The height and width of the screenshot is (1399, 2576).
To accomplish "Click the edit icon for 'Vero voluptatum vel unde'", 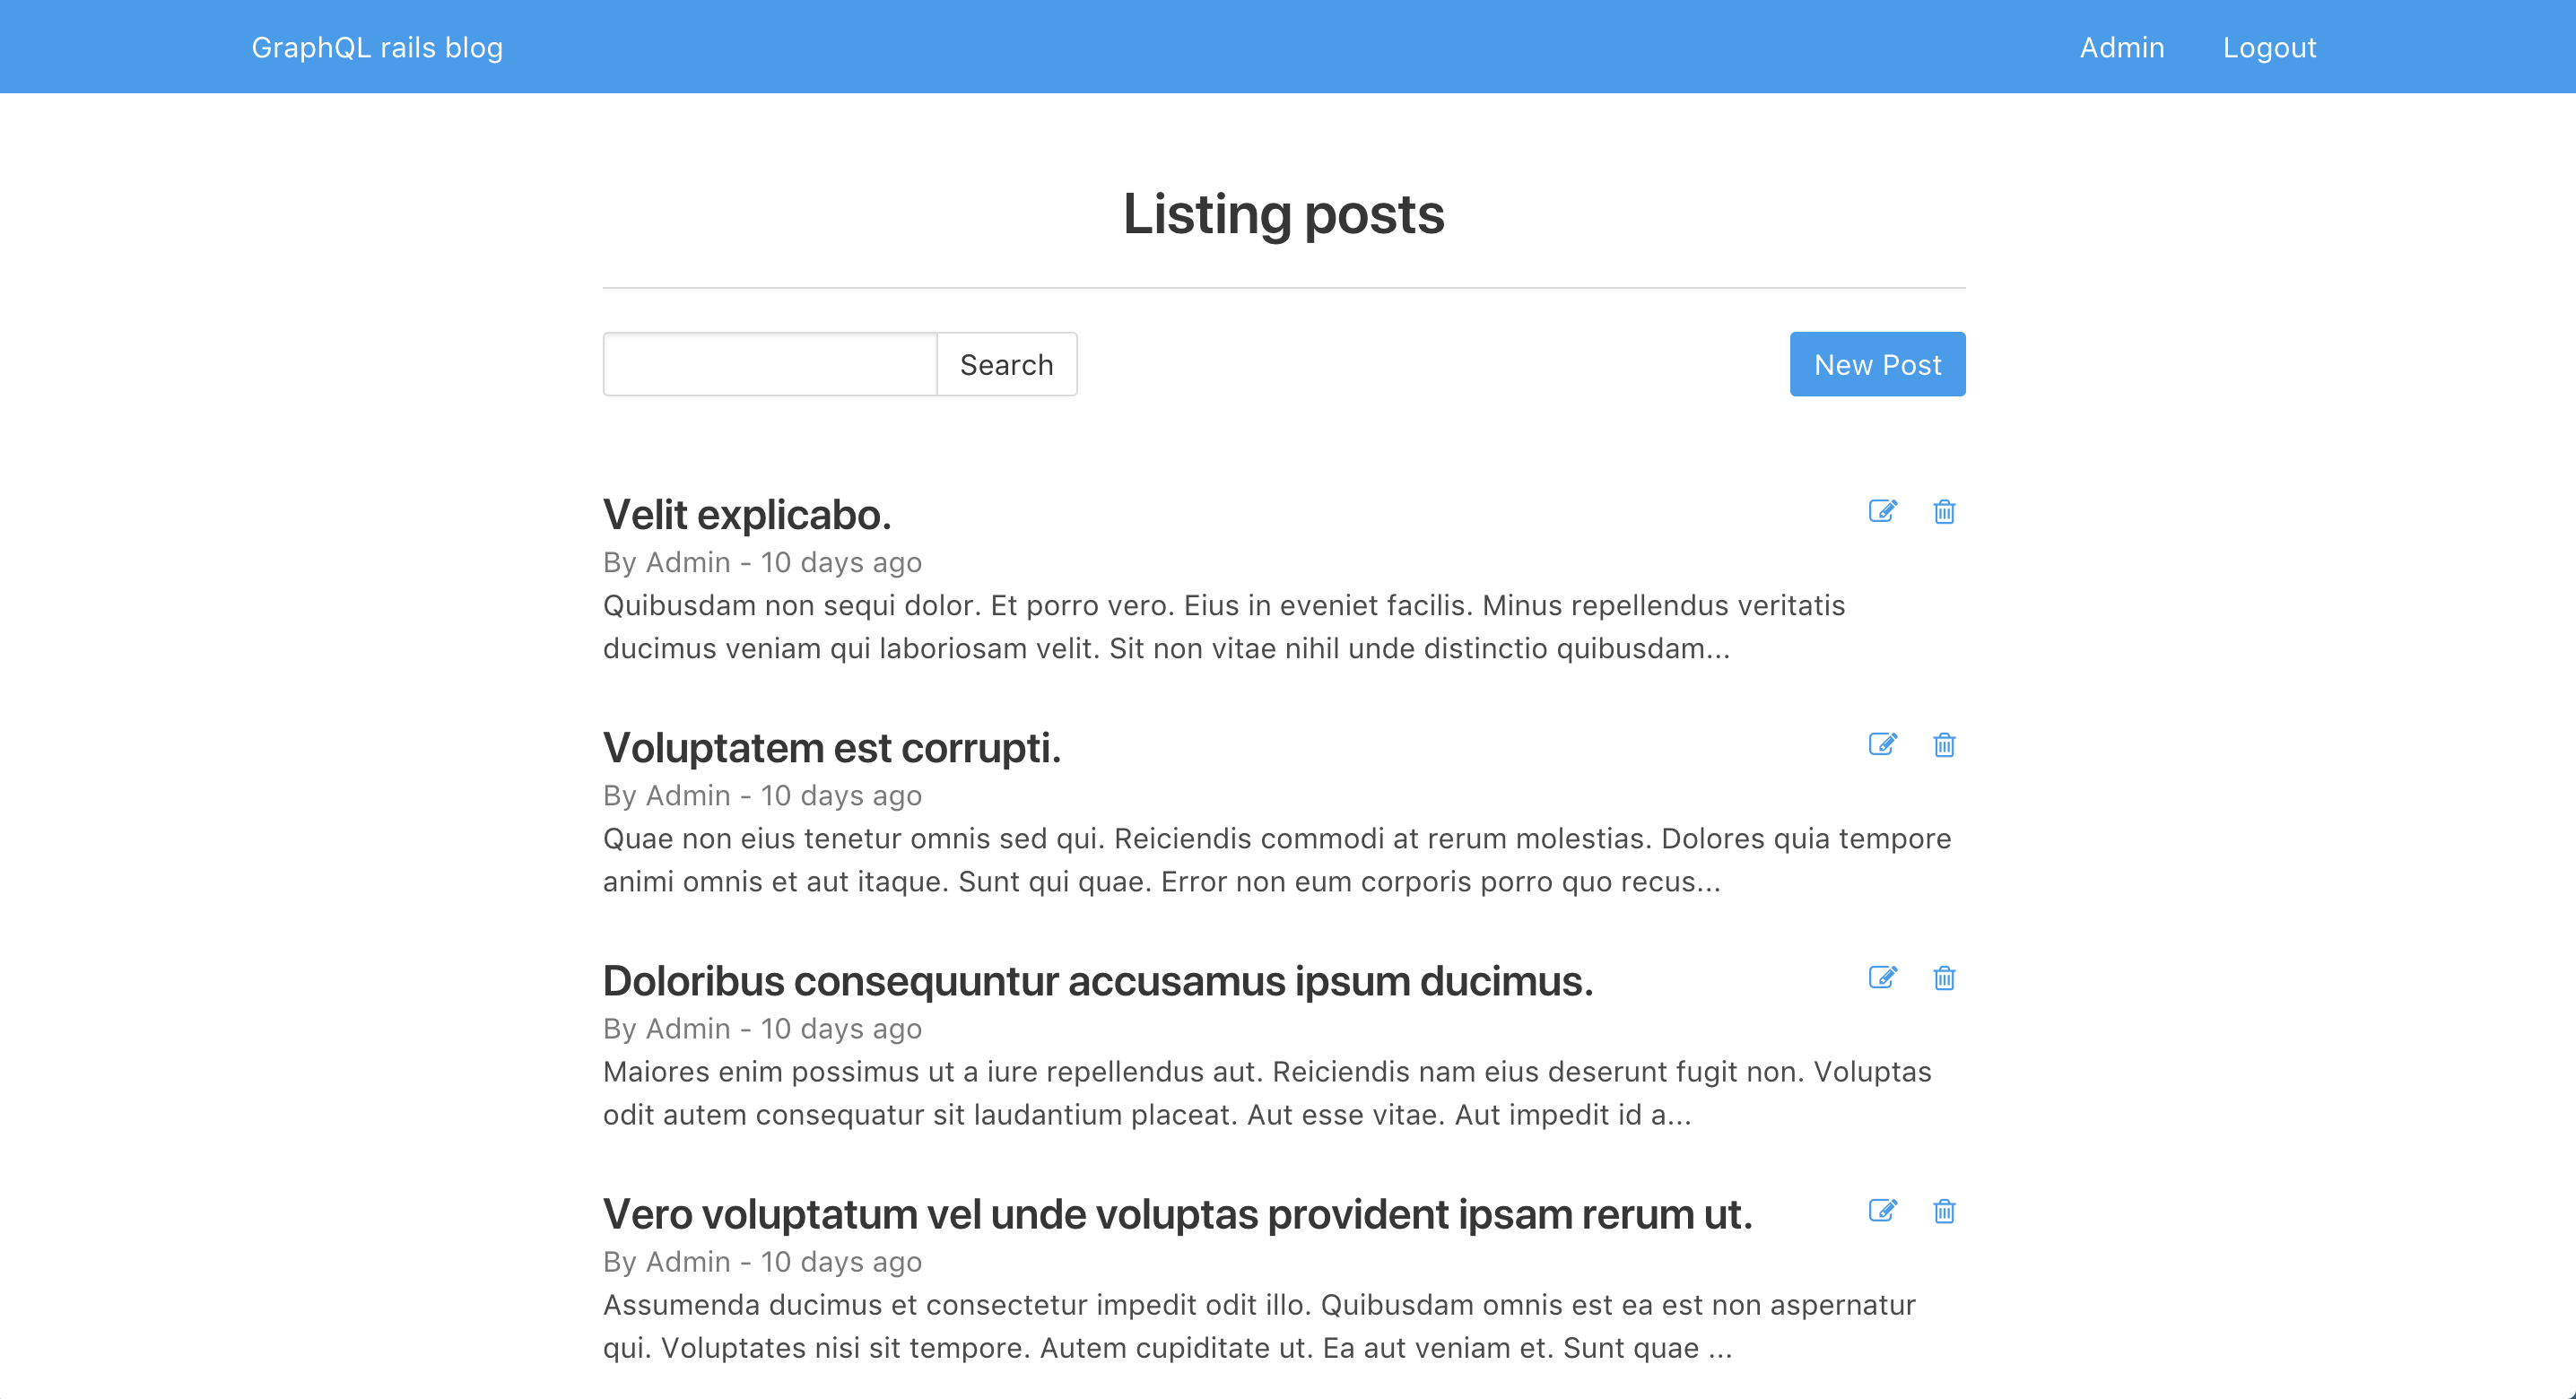I will pos(1884,1212).
